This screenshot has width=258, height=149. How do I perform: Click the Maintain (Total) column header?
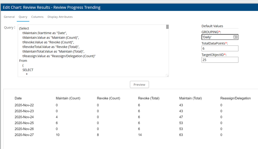(190, 98)
